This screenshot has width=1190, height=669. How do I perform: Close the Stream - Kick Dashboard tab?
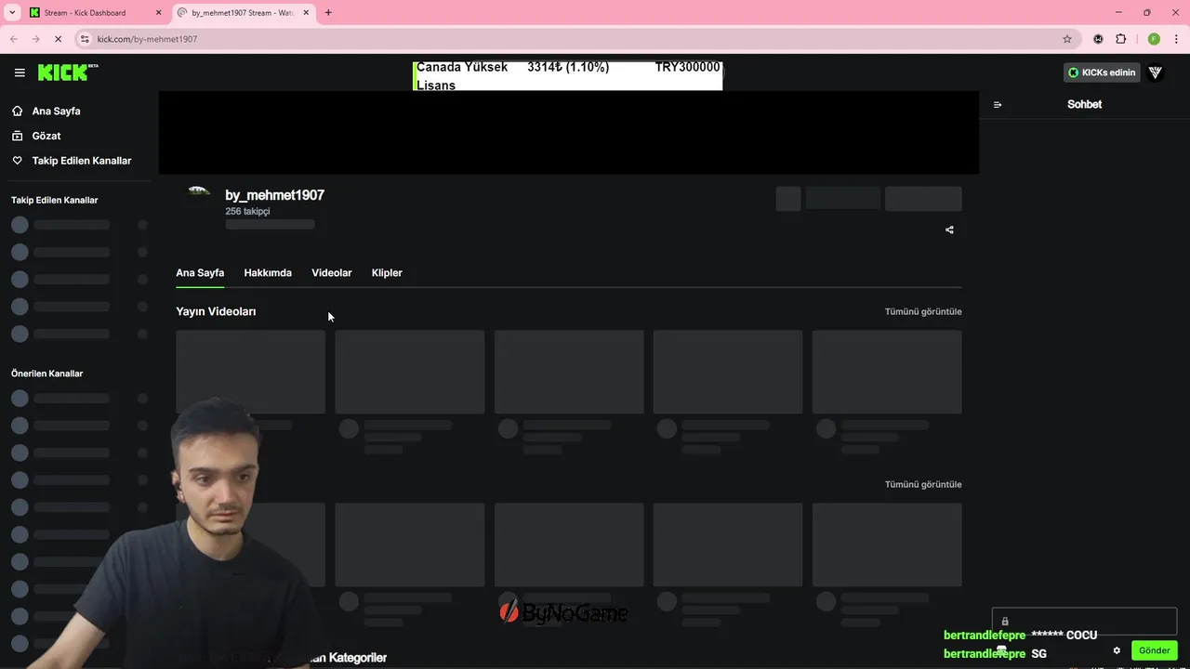pyautogui.click(x=157, y=13)
